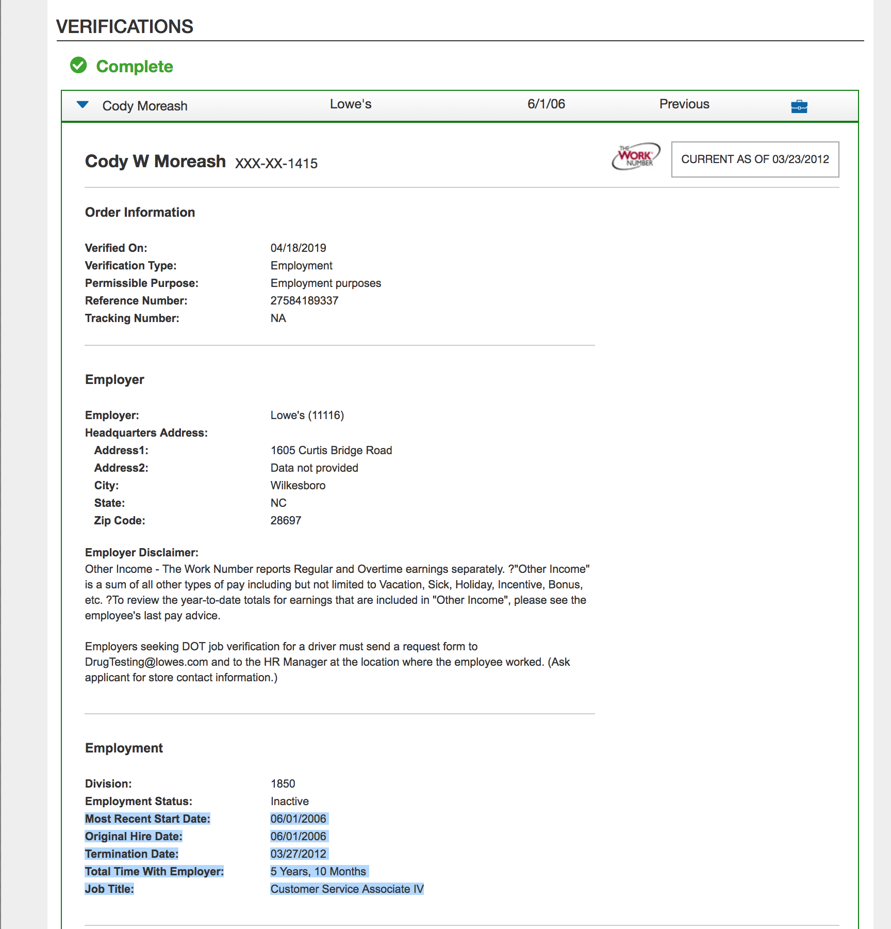Click the Cody W Moreash name heading
Viewport: 891px width, 929px height.
click(x=155, y=162)
